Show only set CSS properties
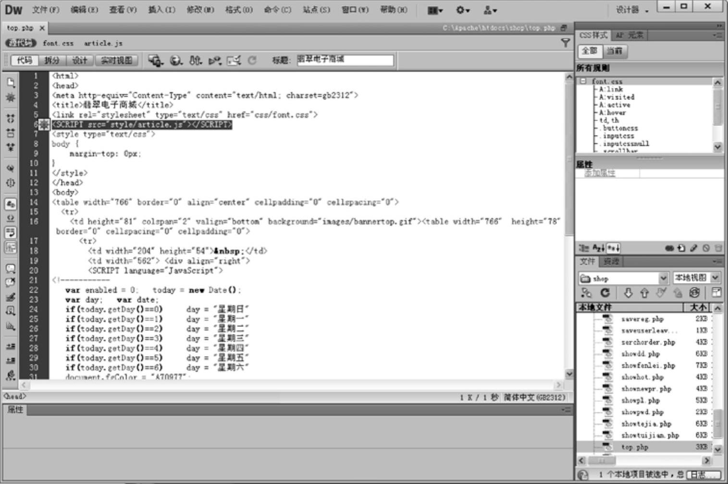The width and height of the screenshot is (728, 484). pyautogui.click(x=614, y=248)
